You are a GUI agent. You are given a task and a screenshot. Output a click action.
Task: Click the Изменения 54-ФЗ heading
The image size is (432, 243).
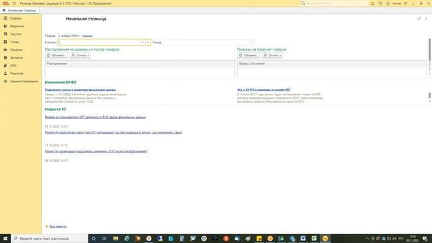coord(61,82)
